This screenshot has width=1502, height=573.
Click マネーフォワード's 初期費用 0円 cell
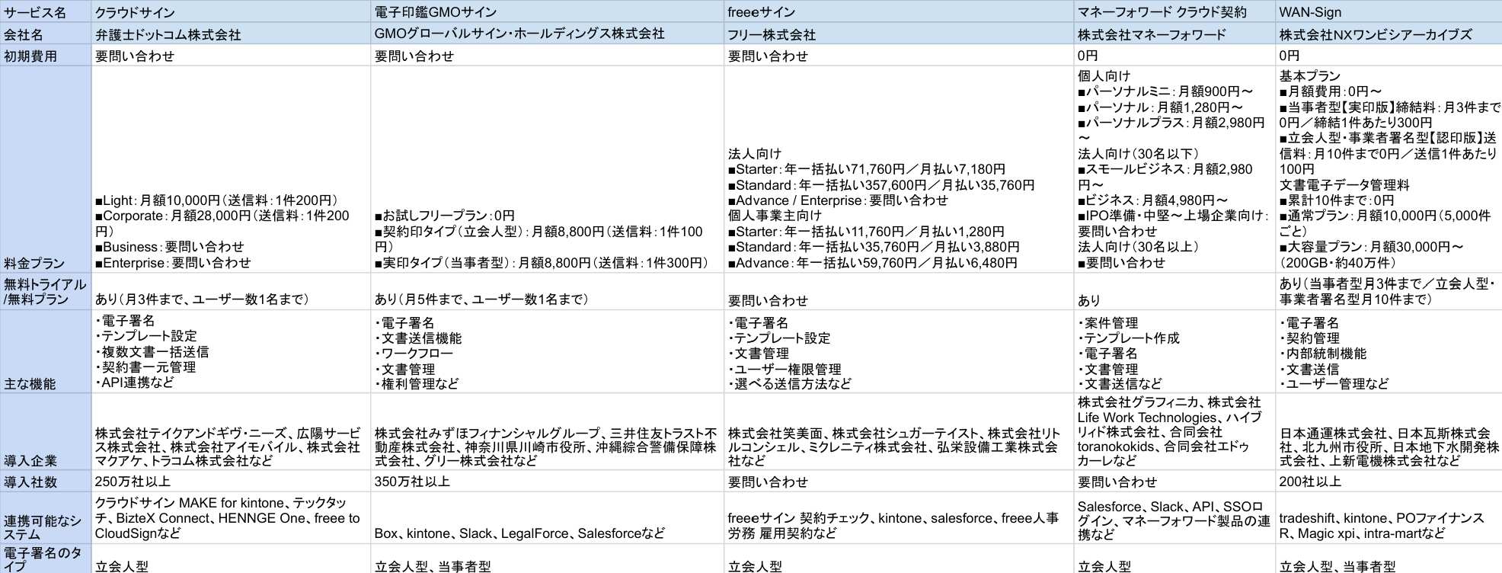1174,55
